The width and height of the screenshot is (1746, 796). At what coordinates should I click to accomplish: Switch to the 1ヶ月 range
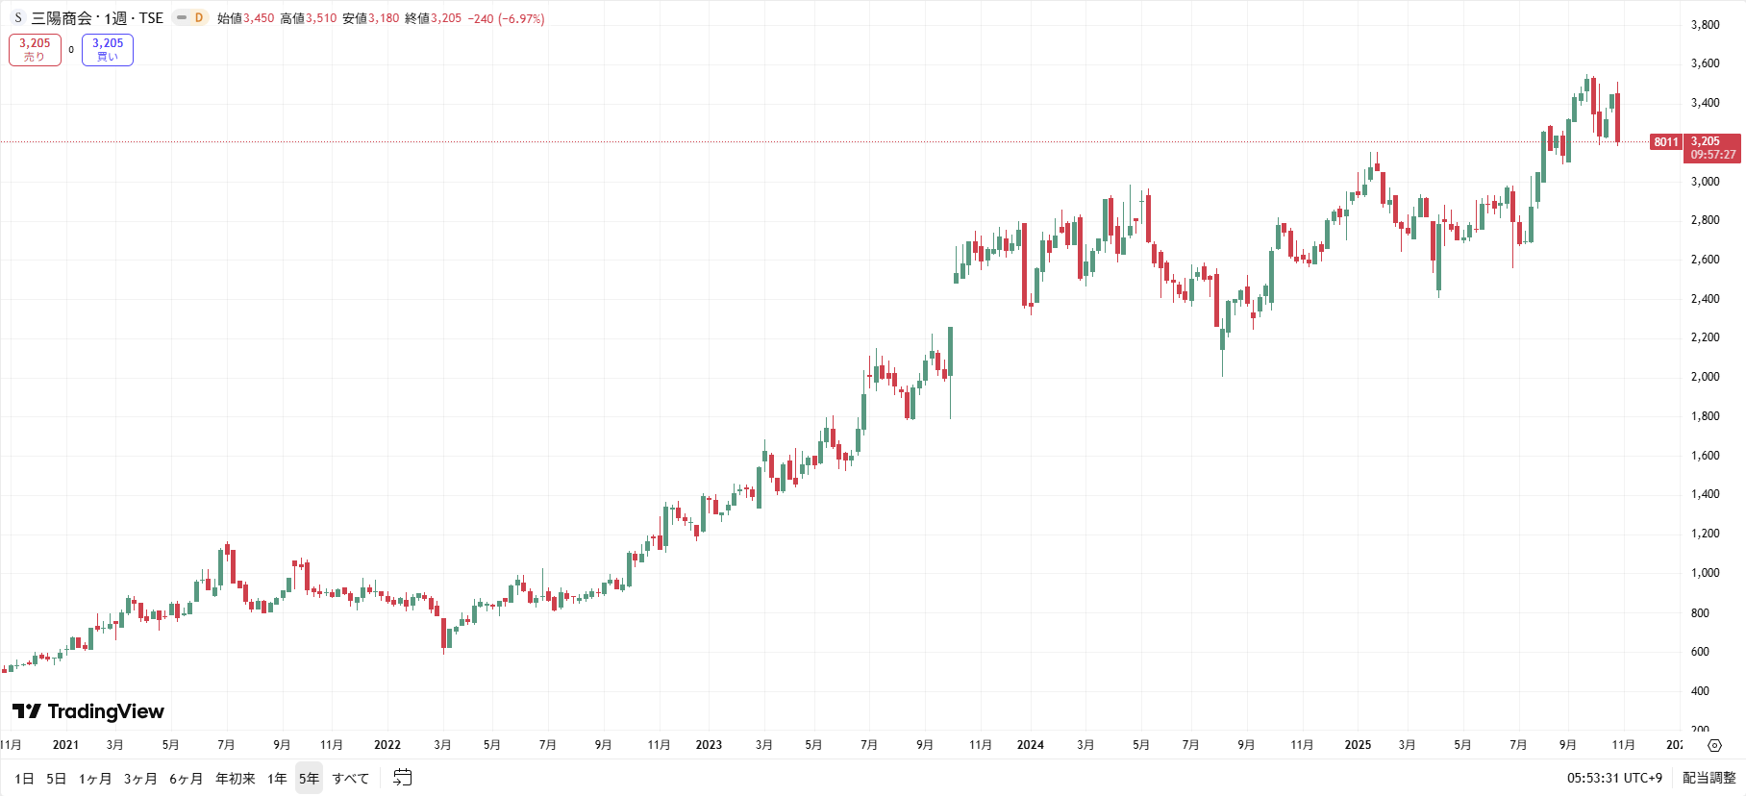[x=95, y=779]
